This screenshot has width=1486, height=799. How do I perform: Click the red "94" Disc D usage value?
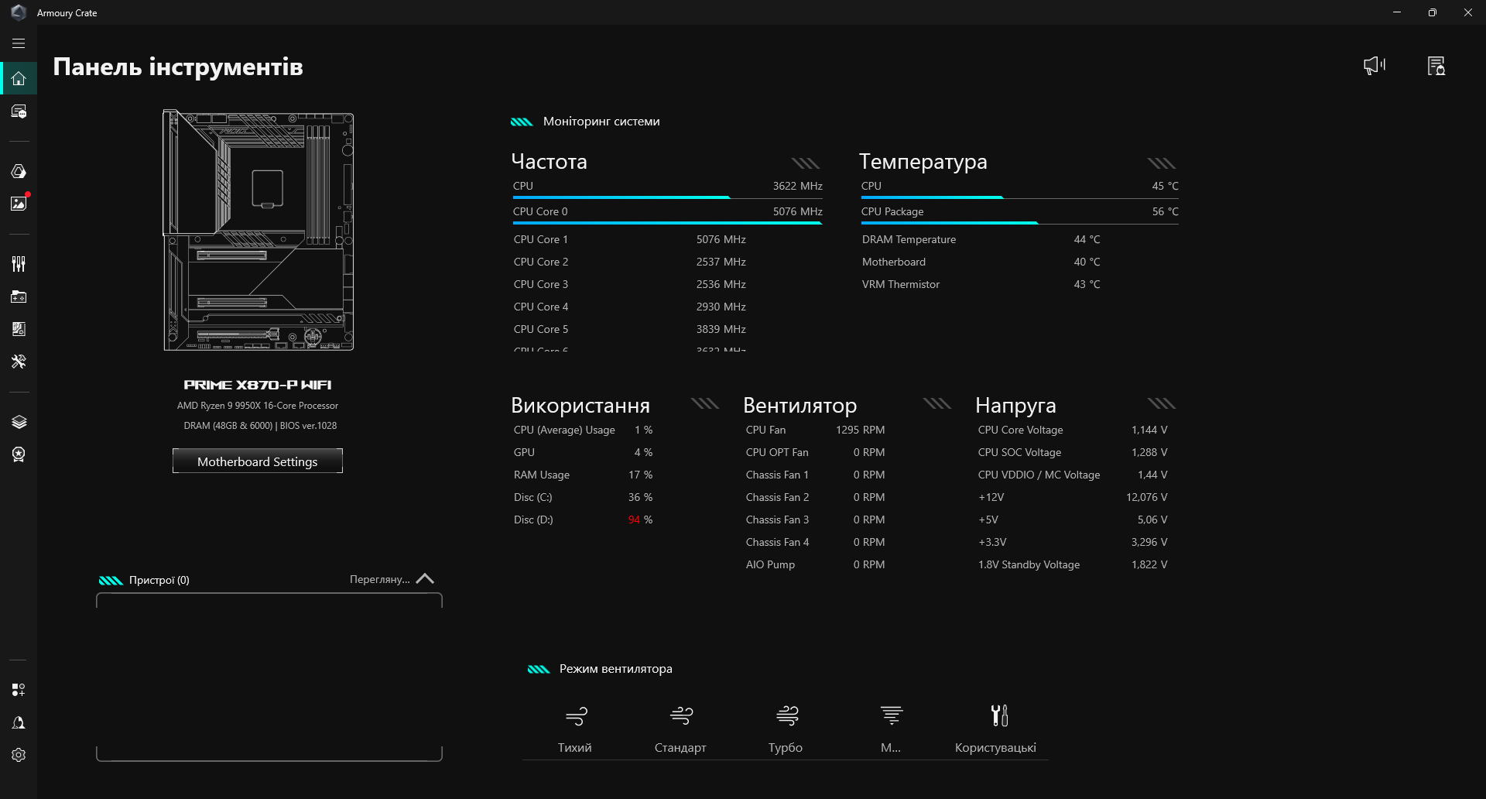click(x=634, y=520)
